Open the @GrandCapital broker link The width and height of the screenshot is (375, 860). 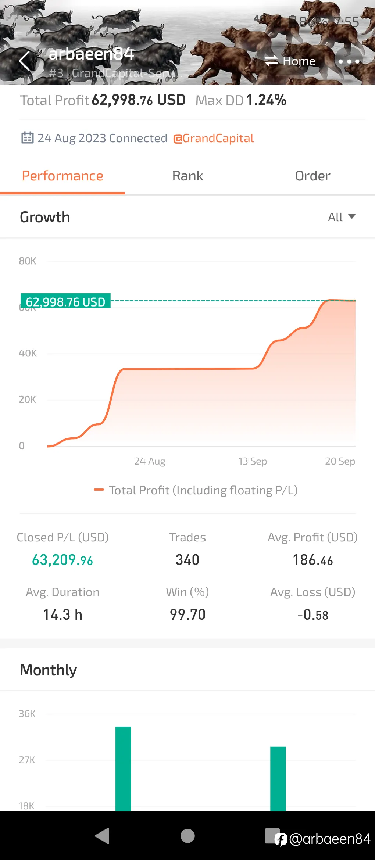point(213,138)
